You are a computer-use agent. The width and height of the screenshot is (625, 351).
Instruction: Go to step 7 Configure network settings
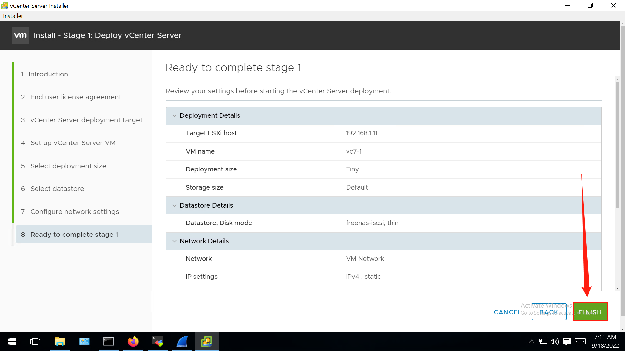(x=70, y=212)
